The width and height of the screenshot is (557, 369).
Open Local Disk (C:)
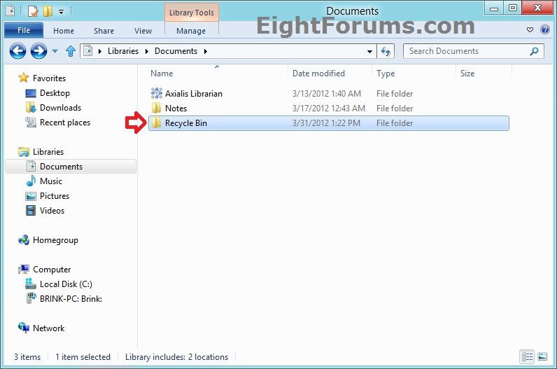(x=66, y=284)
